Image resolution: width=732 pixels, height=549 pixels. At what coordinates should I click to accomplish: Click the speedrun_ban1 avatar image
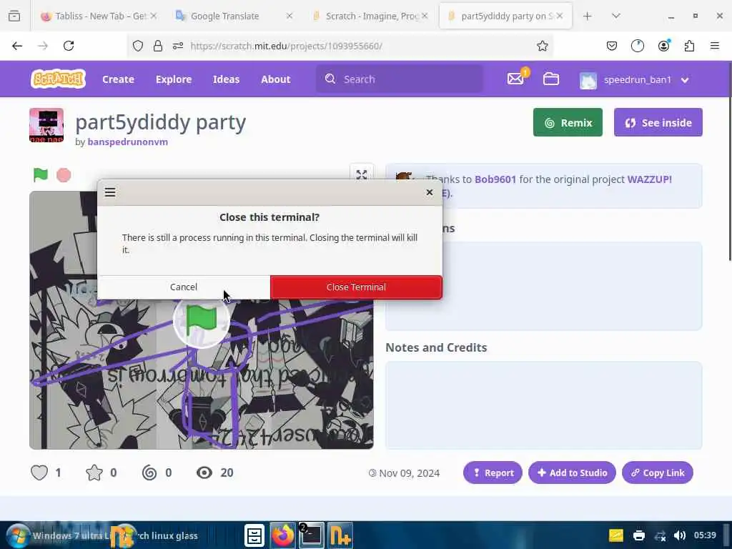[x=588, y=80]
